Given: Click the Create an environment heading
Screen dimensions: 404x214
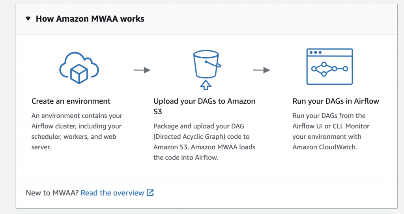Looking at the screenshot, I should point(71,101).
